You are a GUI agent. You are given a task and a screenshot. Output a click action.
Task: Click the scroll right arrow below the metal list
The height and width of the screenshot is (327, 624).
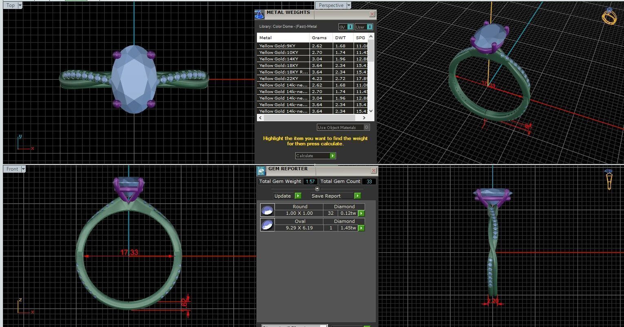pyautogui.click(x=365, y=118)
